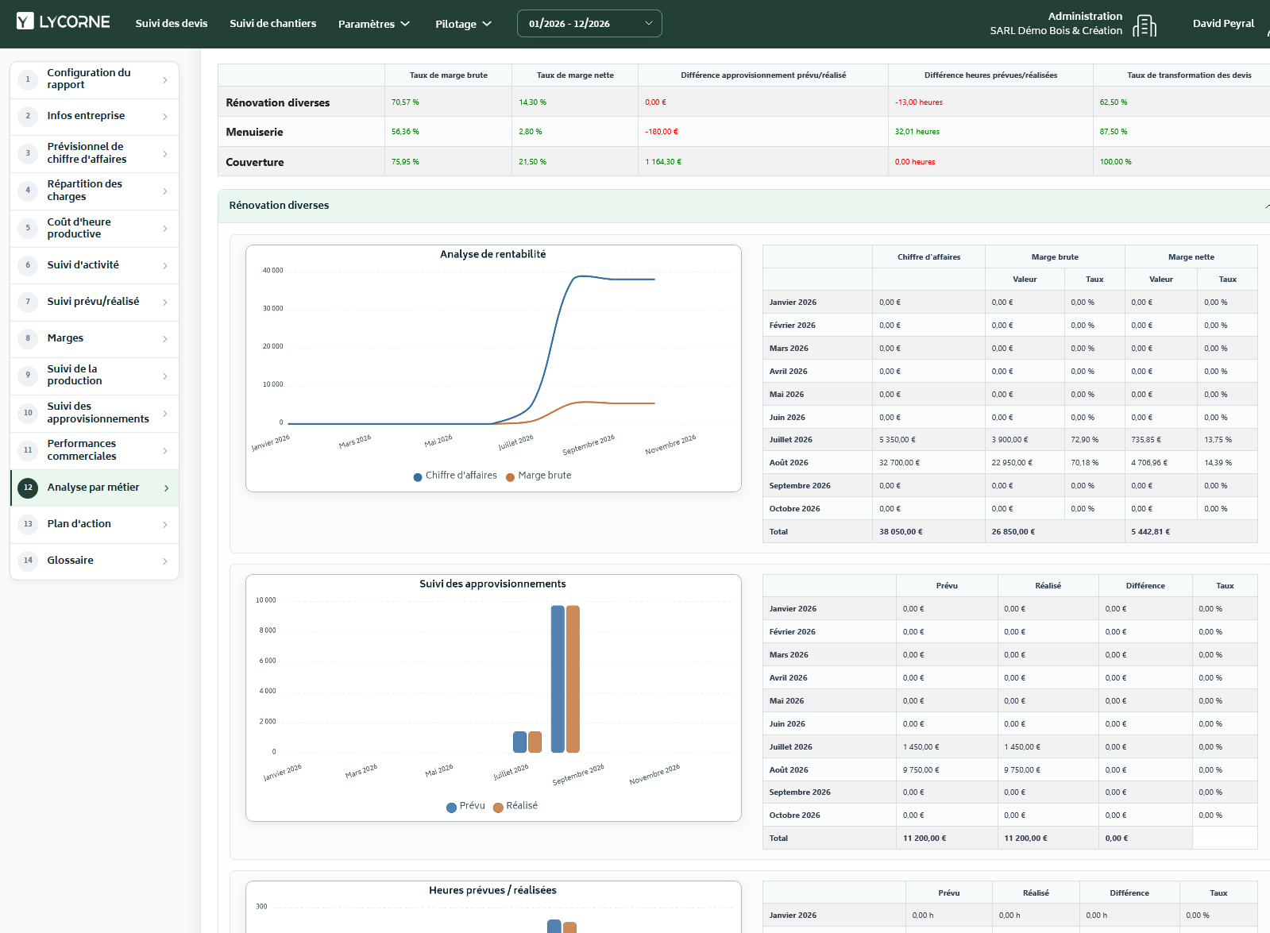Click Administration SARL Démo Bois & Création

(1056, 23)
